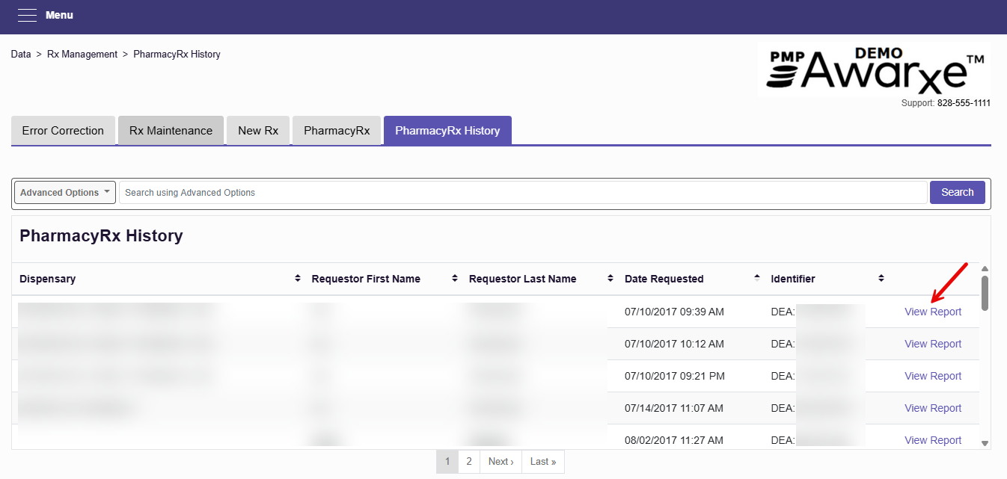The width and height of the screenshot is (1007, 479).
Task: Sort by Dispensary column arrows
Action: [x=299, y=279]
